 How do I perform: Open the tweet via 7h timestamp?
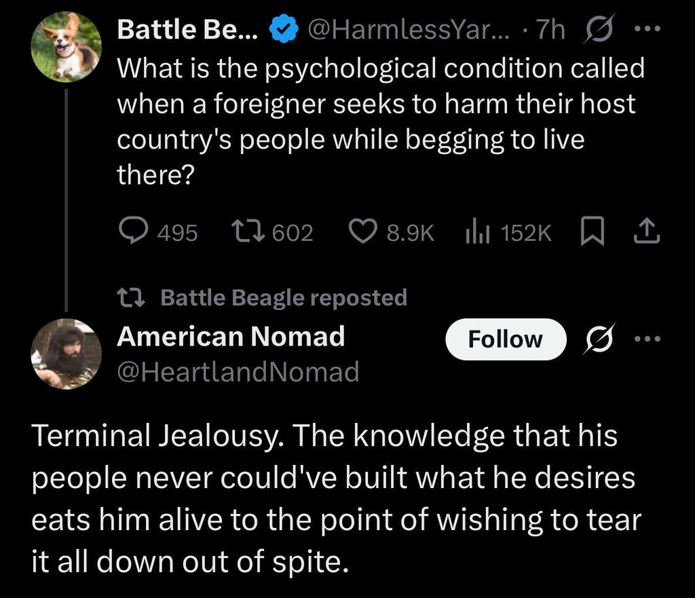(x=550, y=31)
